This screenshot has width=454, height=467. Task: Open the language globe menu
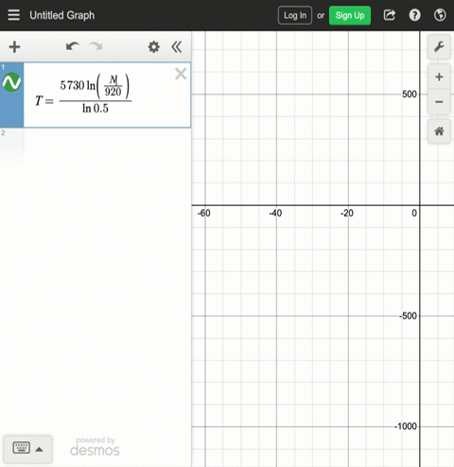tap(440, 15)
